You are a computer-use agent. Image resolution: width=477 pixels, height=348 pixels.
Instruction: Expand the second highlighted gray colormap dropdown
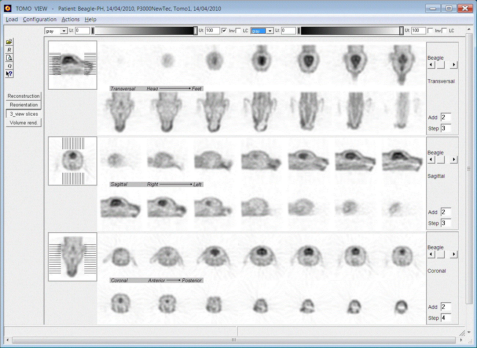pyautogui.click(x=270, y=31)
